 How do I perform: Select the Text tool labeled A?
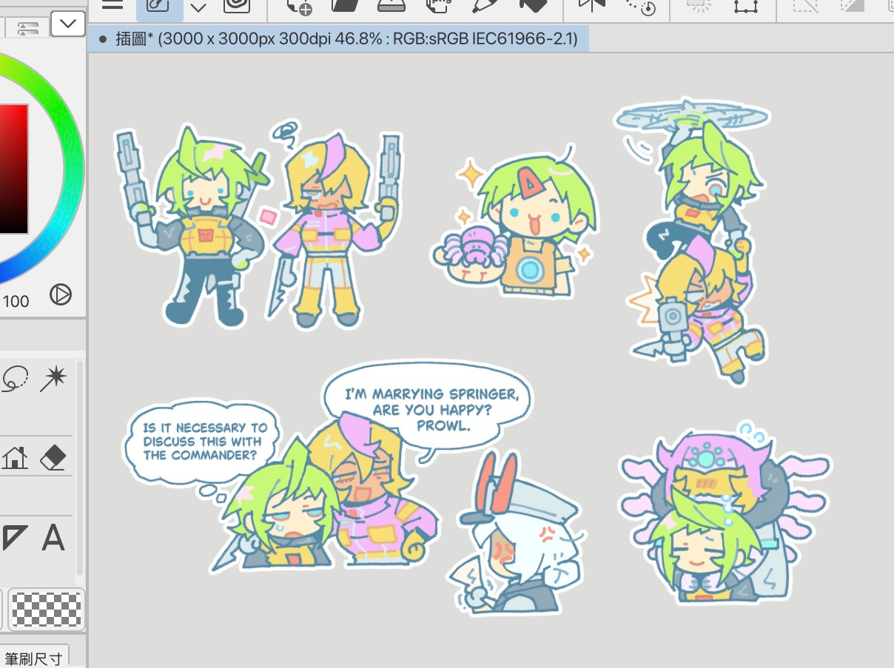53,538
